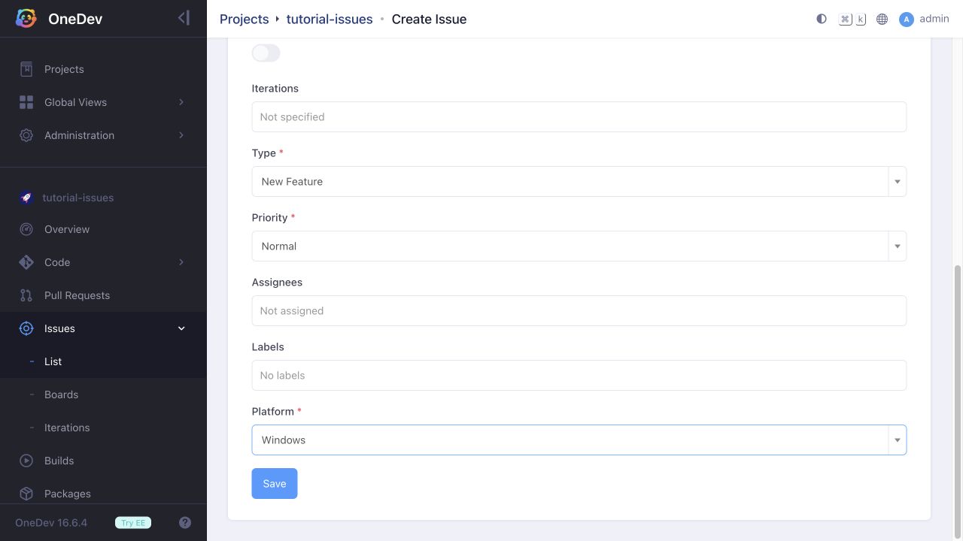
Task: Click the page vertical scrollbar
Action: coord(958,391)
